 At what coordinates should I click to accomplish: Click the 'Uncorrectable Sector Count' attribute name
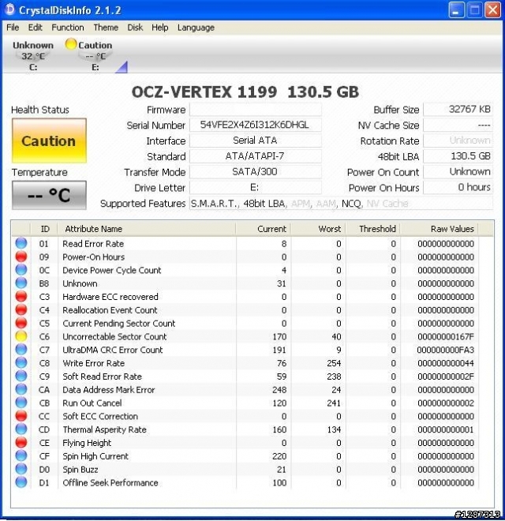[x=114, y=336]
